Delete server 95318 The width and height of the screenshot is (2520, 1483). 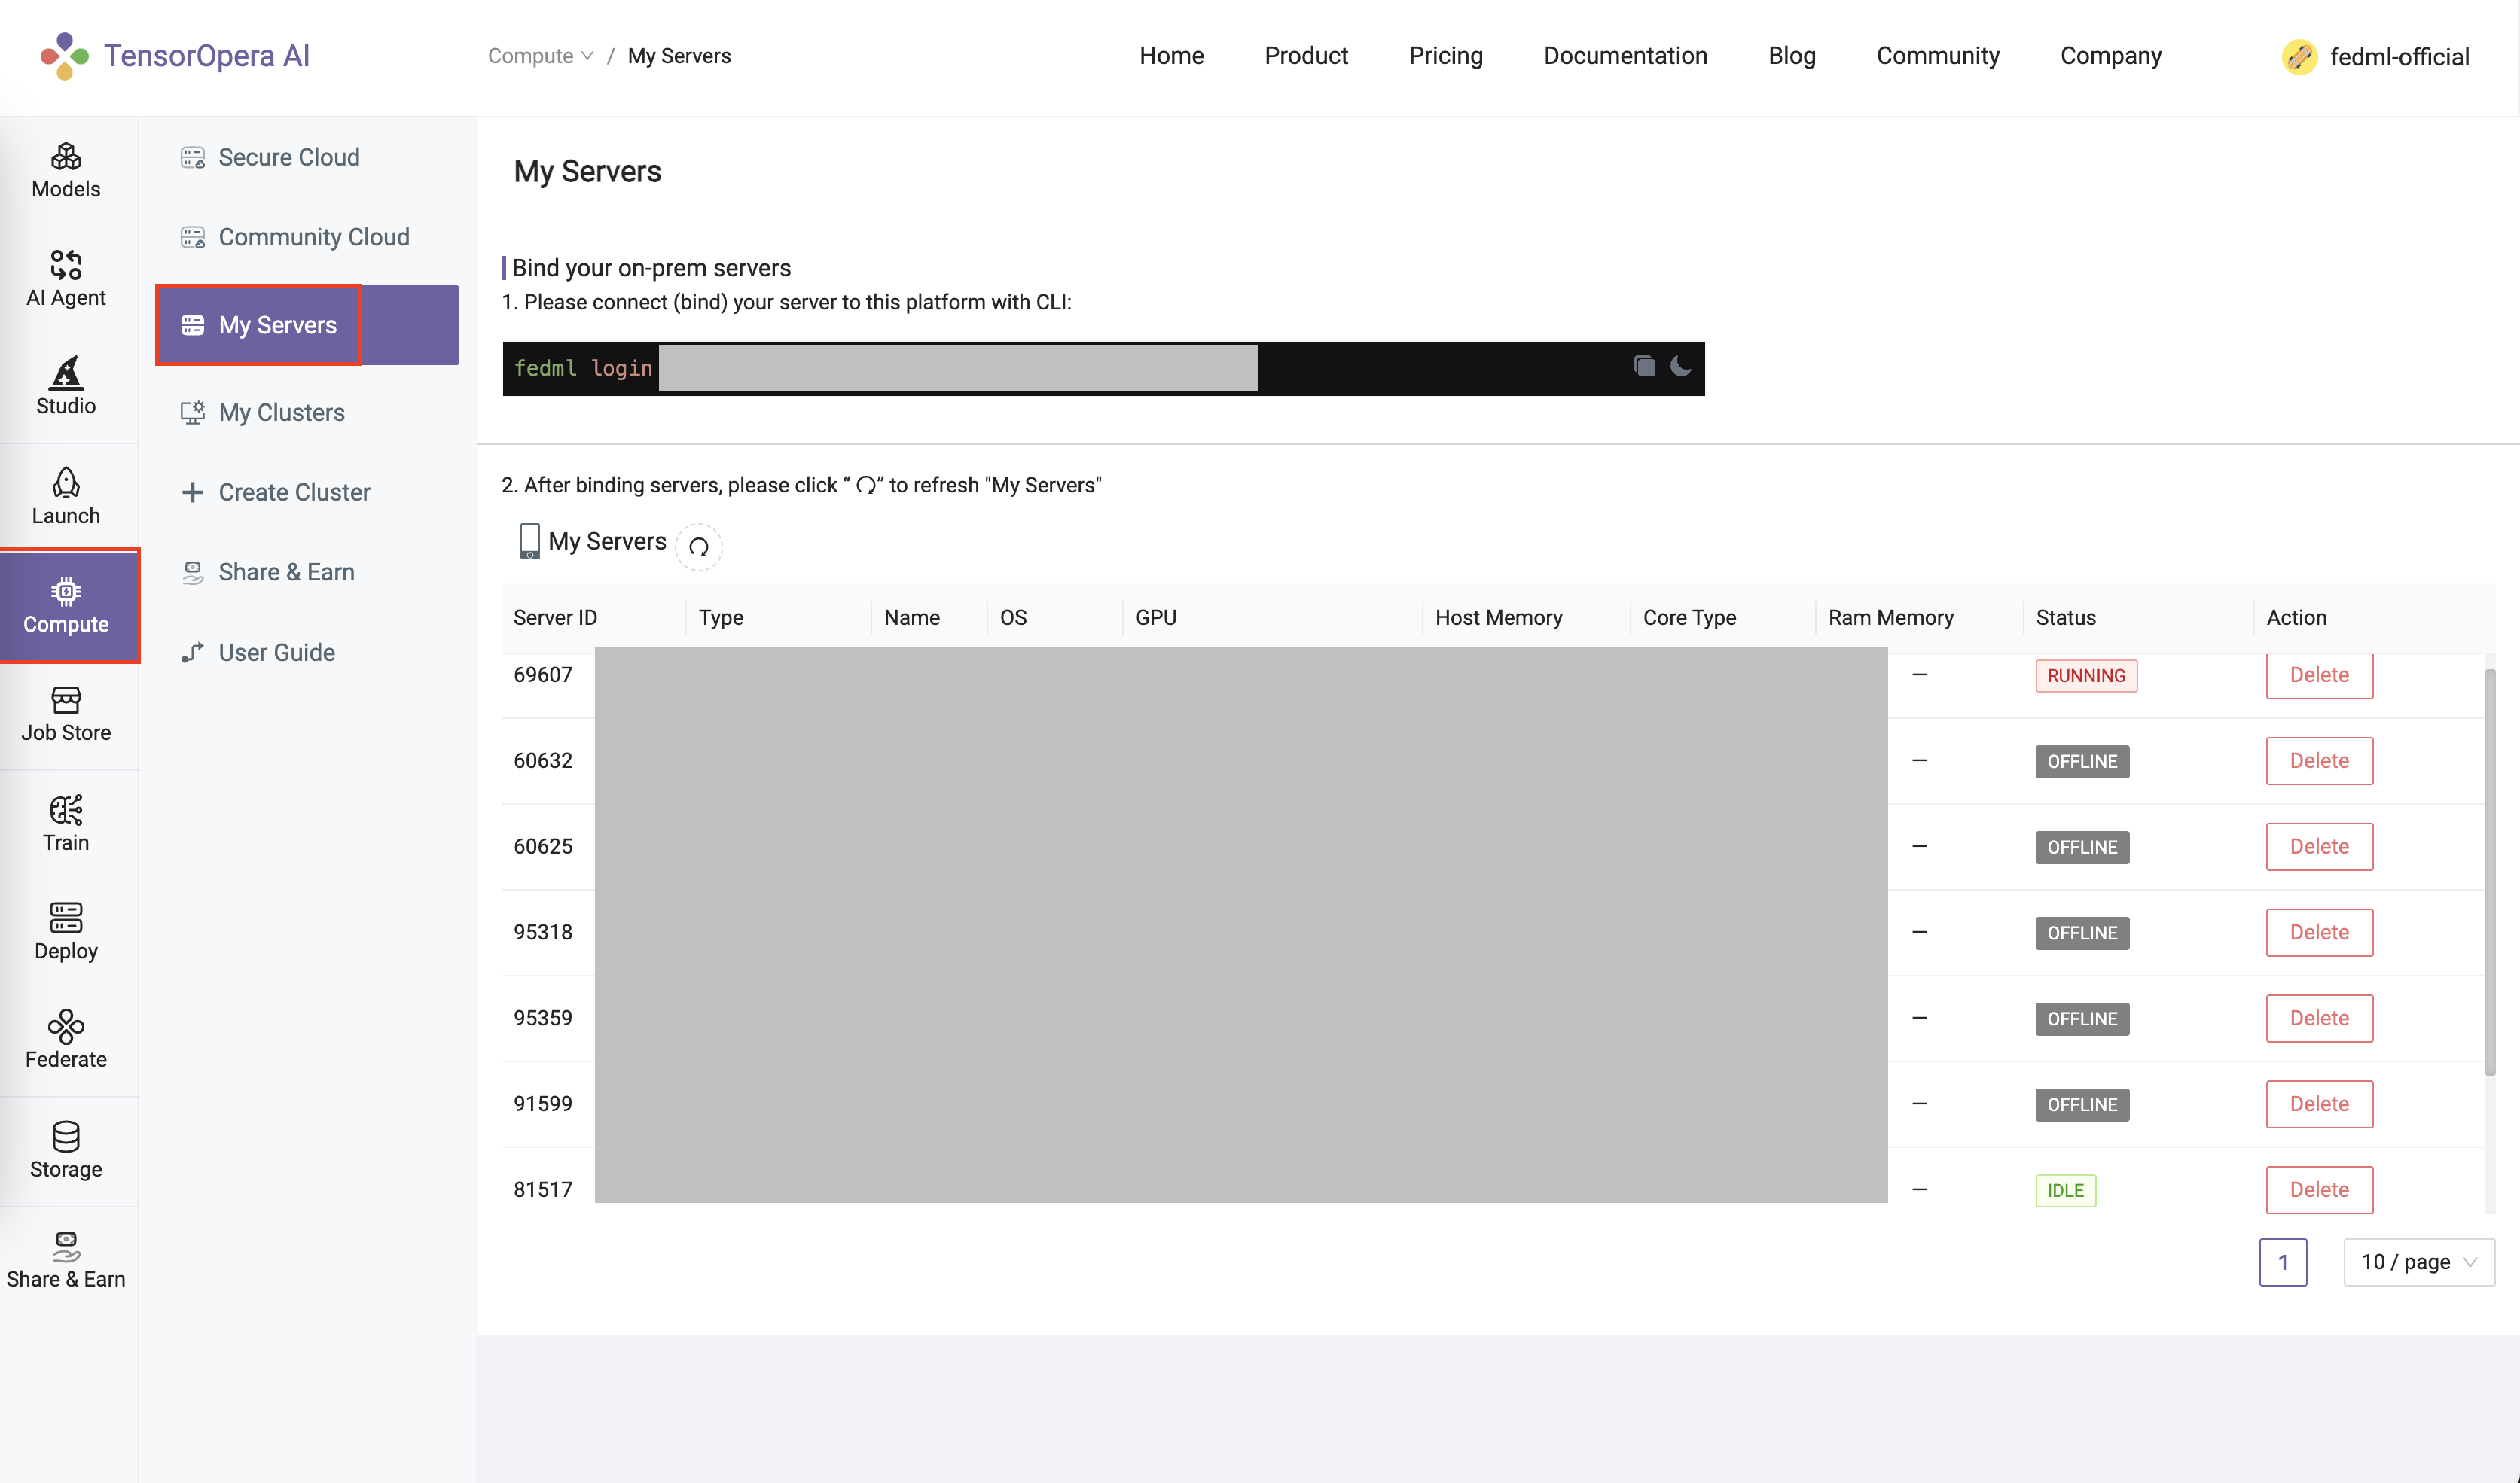pyautogui.click(x=2319, y=933)
